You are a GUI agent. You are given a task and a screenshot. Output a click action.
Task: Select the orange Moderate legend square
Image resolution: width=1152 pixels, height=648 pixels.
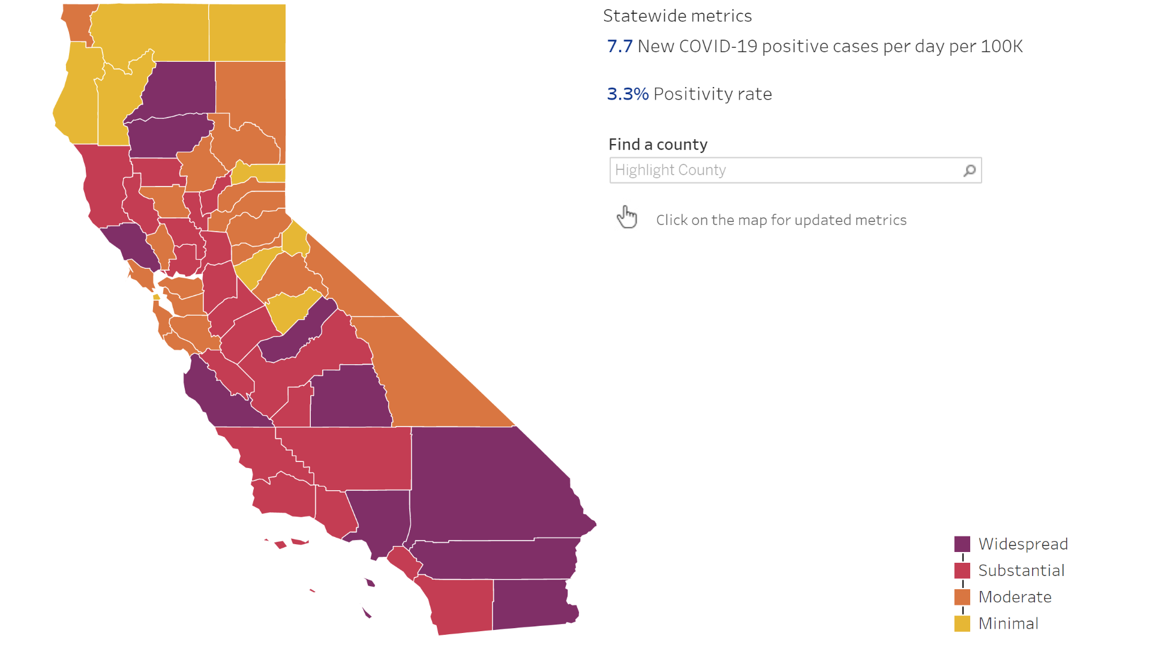[962, 596]
